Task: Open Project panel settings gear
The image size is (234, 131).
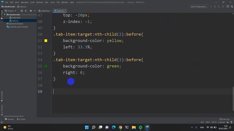Action: (x=31, y=11)
